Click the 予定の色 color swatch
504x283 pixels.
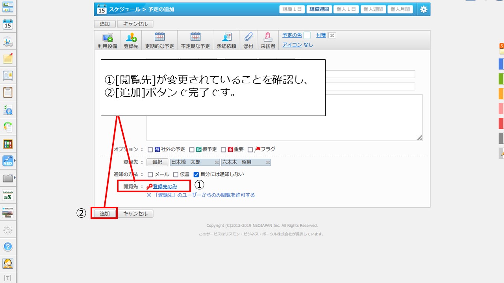tap(307, 35)
